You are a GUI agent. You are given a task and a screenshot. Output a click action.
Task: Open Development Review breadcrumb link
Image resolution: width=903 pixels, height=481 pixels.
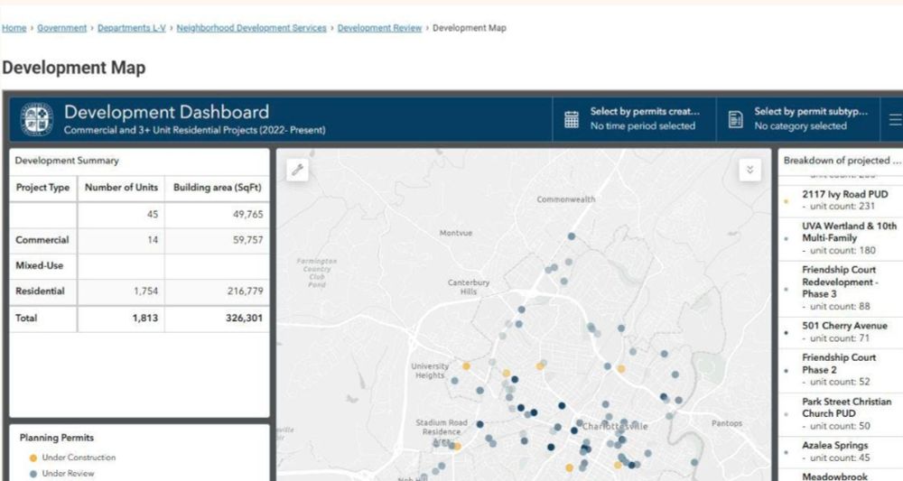click(379, 28)
